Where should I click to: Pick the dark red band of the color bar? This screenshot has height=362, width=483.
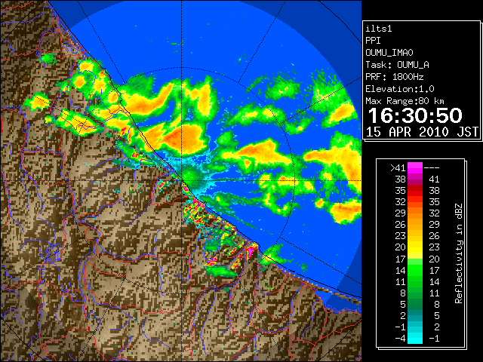pos(415,187)
